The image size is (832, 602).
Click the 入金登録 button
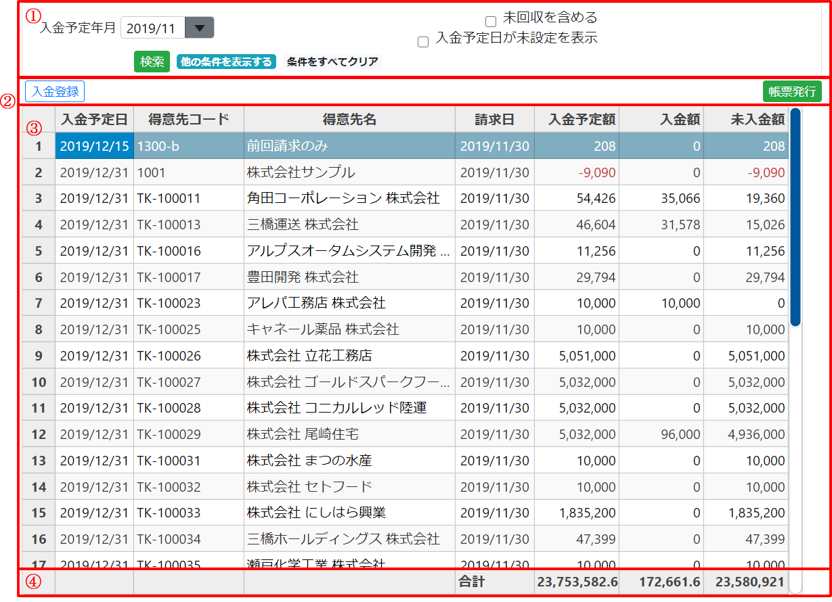(55, 92)
